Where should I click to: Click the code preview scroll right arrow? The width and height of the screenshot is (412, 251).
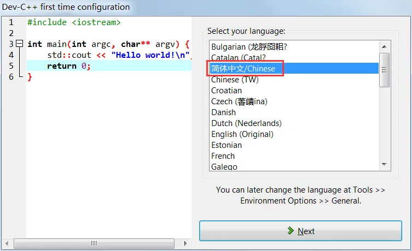pyautogui.click(x=185, y=243)
